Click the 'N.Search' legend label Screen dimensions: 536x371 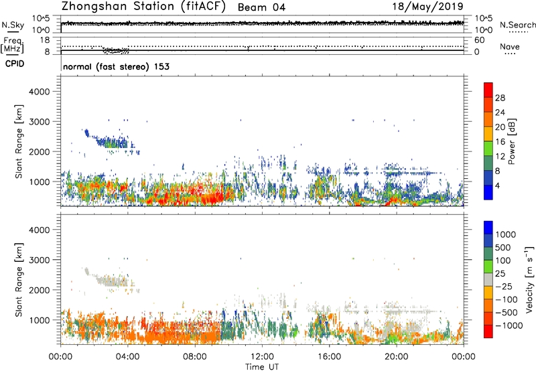coord(517,25)
